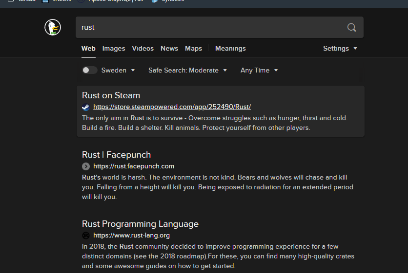The width and height of the screenshot is (408, 273).
Task: Click the store.steampowered.com URL link
Action: (172, 107)
